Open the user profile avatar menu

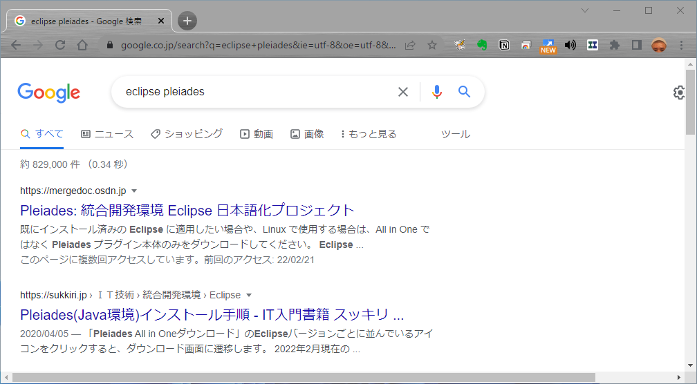pos(659,45)
